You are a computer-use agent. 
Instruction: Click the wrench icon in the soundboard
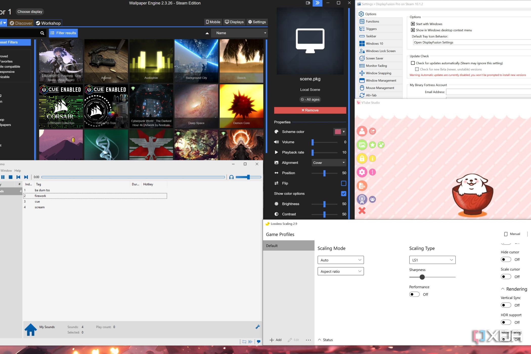258,327
